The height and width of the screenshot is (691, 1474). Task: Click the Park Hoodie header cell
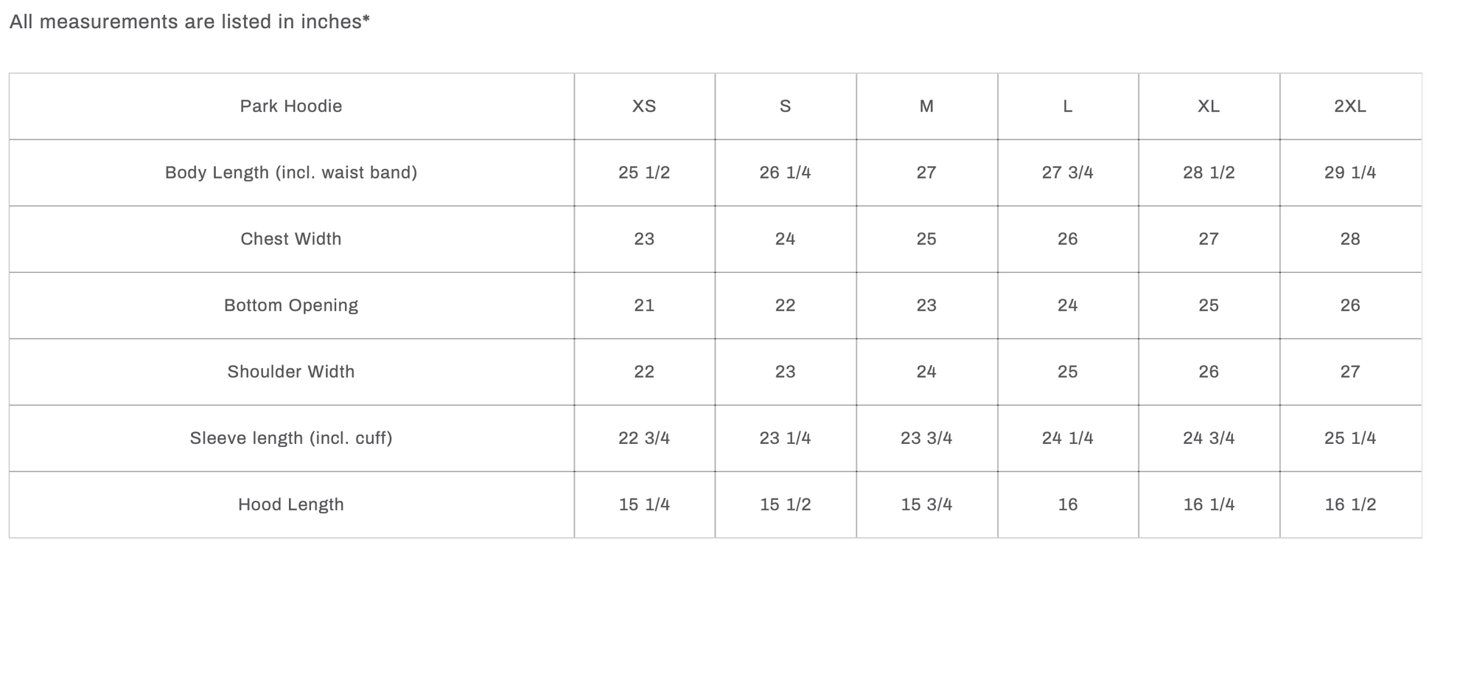[291, 106]
